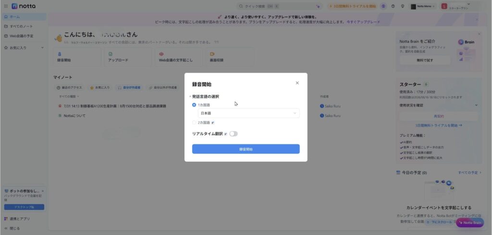492x235 pixels.
Task: Click the calendar icon beside 今日の予定
Action: 398,173
